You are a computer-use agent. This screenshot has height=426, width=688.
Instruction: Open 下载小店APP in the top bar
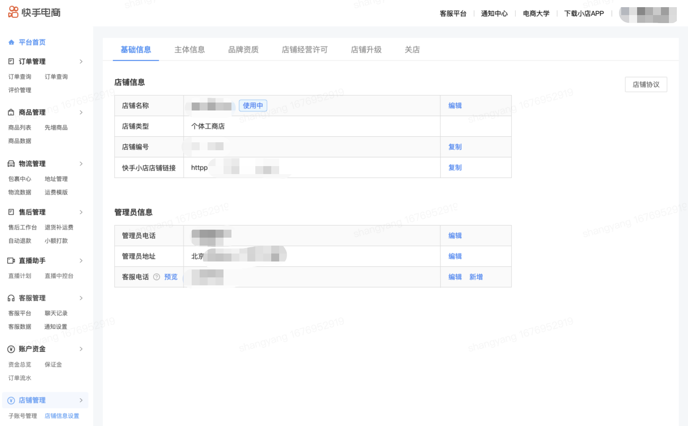(x=584, y=14)
